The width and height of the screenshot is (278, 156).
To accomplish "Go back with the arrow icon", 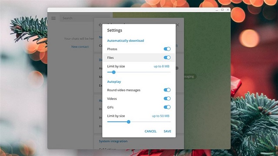I will tap(100, 25).
